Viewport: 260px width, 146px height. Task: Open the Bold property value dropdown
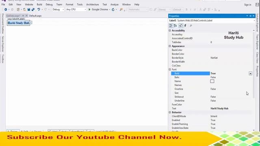click(x=250, y=73)
